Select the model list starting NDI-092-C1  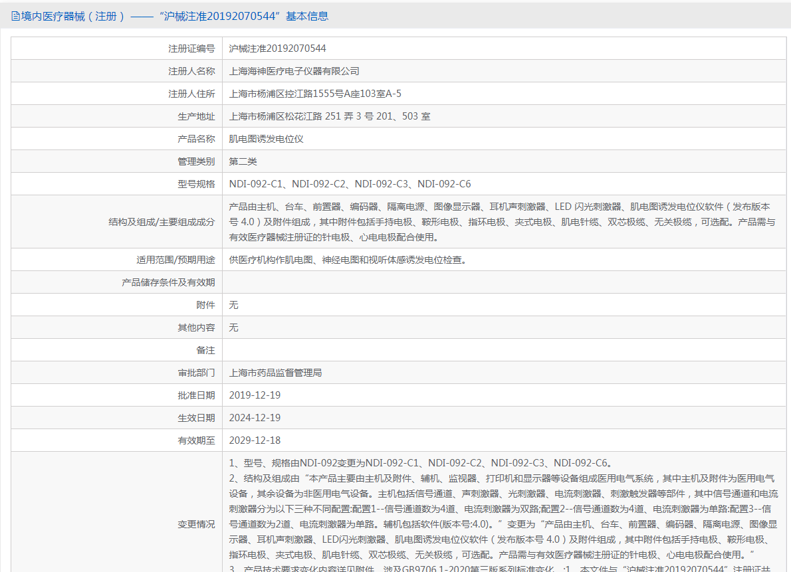(350, 184)
